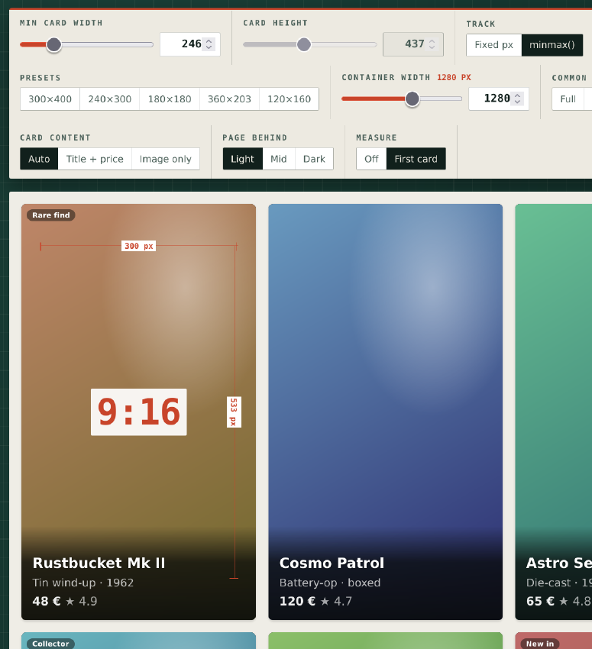Decrement the Min Card Width stepper
The height and width of the screenshot is (649, 592).
(209, 47)
